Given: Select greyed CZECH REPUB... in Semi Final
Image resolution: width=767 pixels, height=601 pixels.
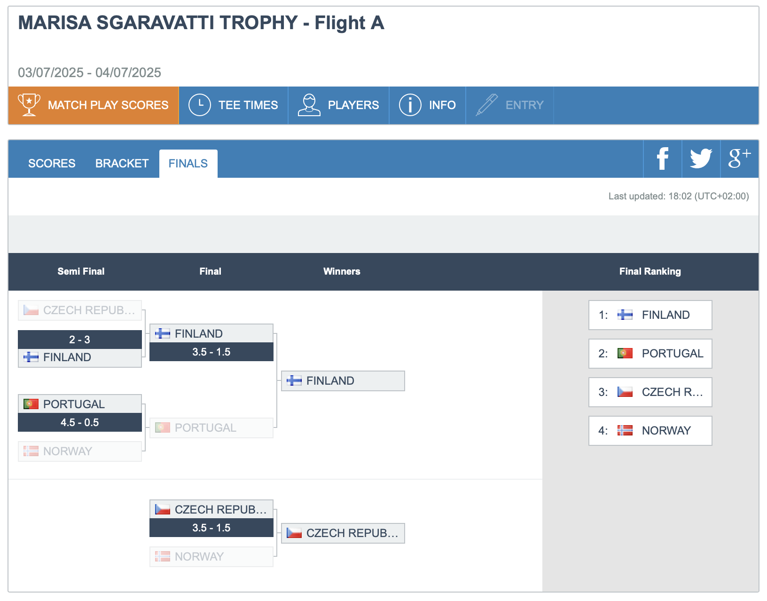Looking at the screenshot, I should (89, 310).
